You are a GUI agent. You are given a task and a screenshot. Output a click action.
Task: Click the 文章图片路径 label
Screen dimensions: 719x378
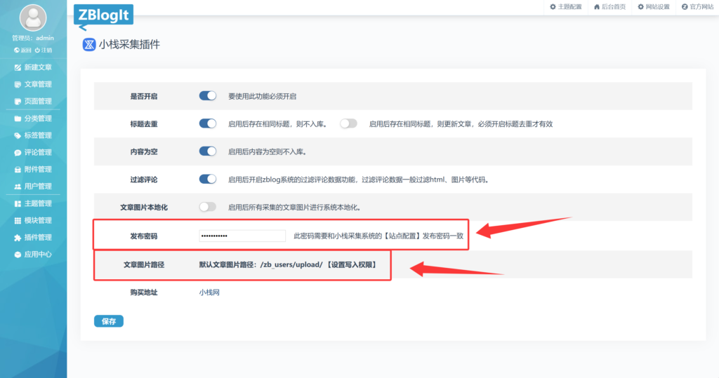[x=143, y=265]
